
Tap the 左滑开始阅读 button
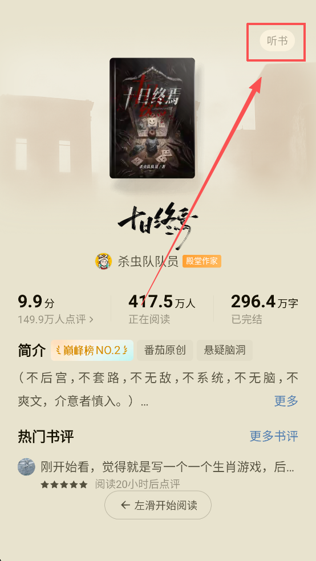158,505
